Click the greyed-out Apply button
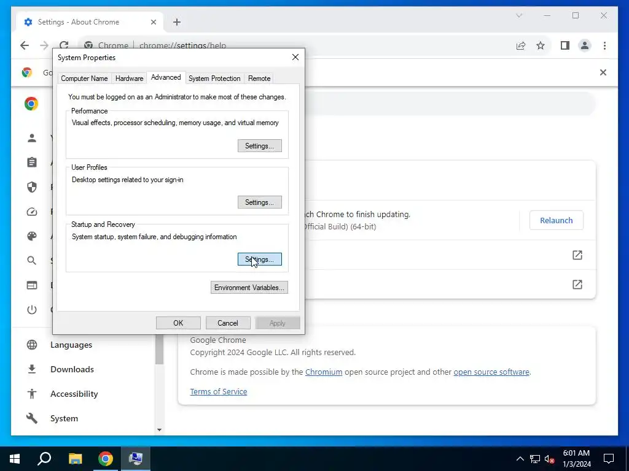This screenshot has width=629, height=471. (x=278, y=323)
